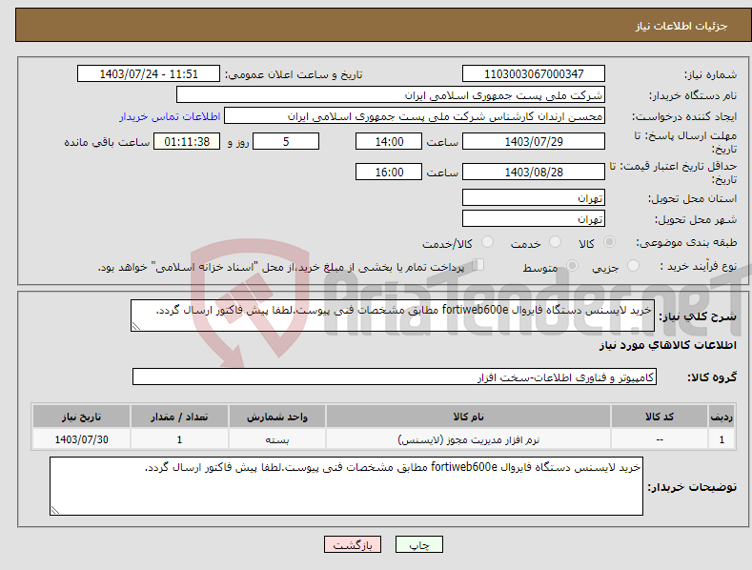The image size is (752, 570).
Task: Click resize handle of توضیحات خریدار textarea
Action: (55, 510)
